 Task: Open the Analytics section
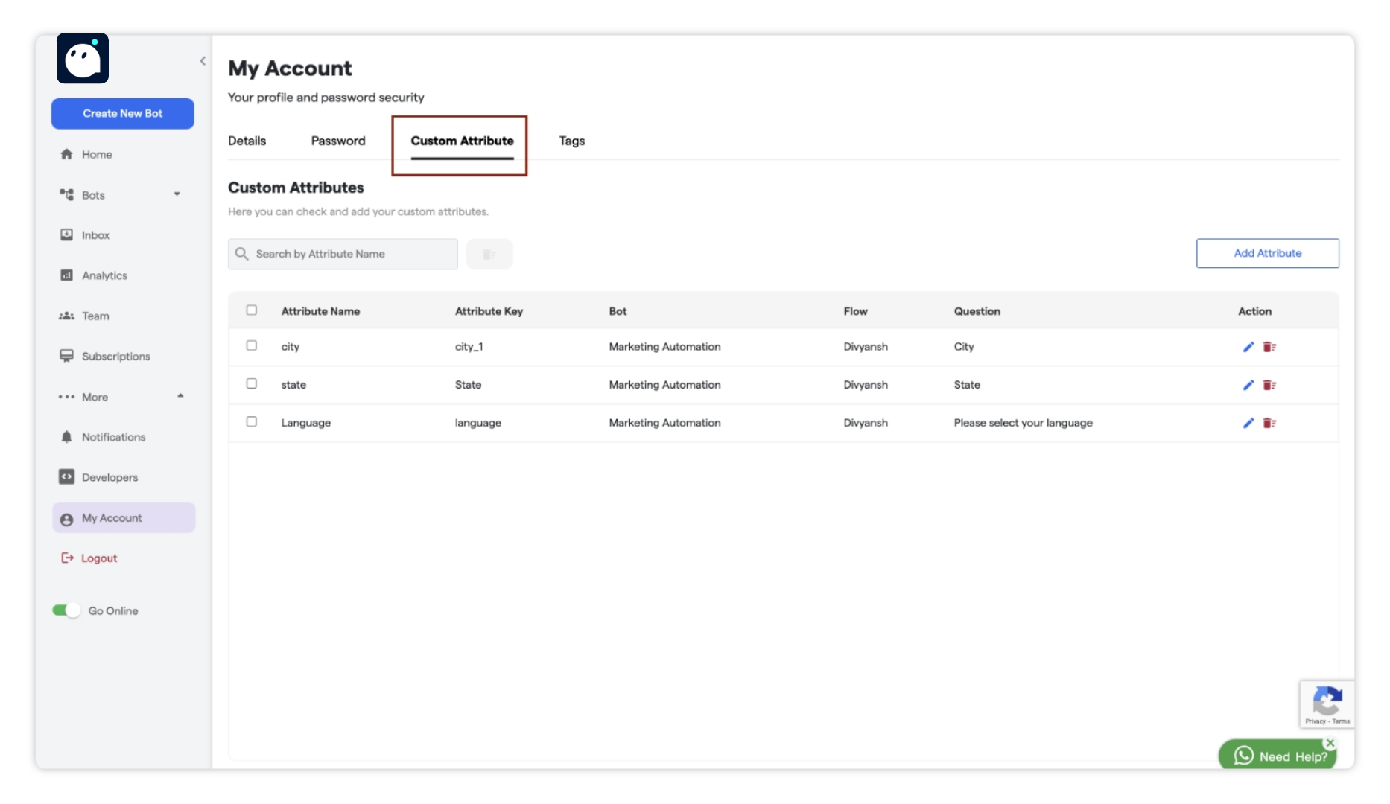[104, 275]
